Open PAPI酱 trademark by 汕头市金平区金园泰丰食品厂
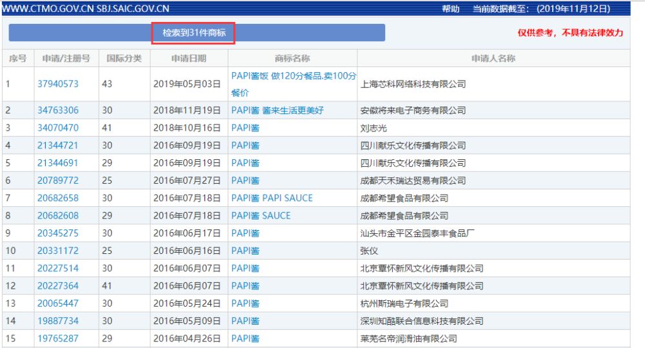The image size is (645, 348). tap(246, 233)
